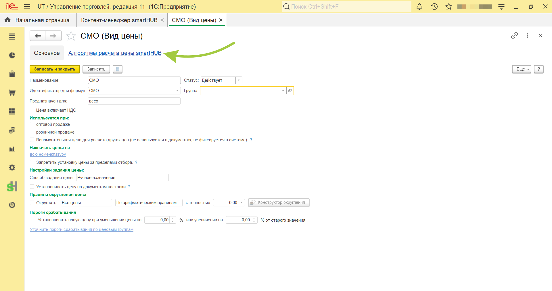Adjust the decrease percent spinner
This screenshot has width=552, height=291.
tap(173, 220)
